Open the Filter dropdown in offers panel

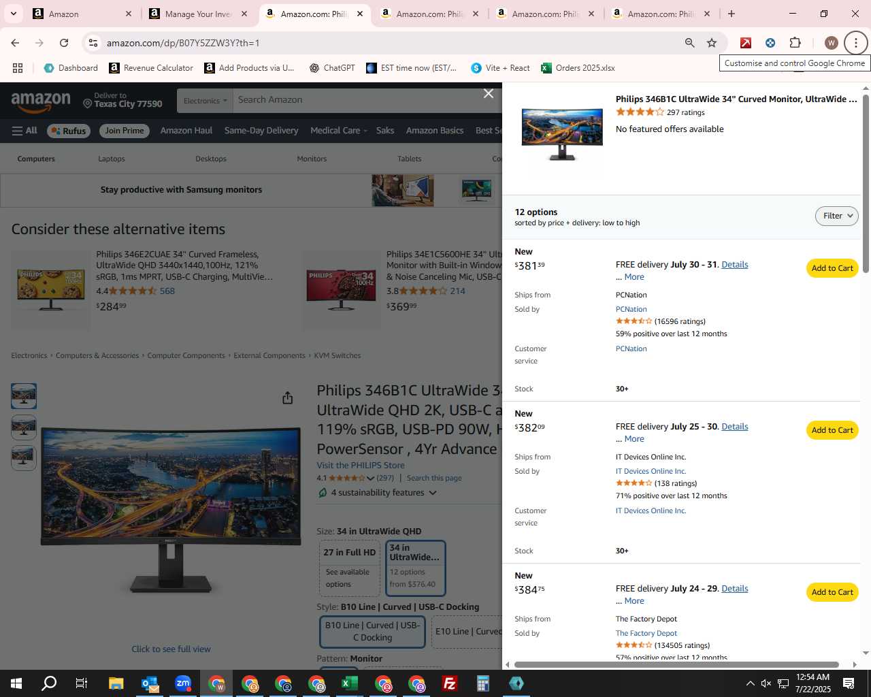coord(836,216)
